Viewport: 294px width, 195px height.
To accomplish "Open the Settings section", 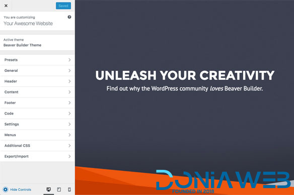I will (x=37, y=124).
